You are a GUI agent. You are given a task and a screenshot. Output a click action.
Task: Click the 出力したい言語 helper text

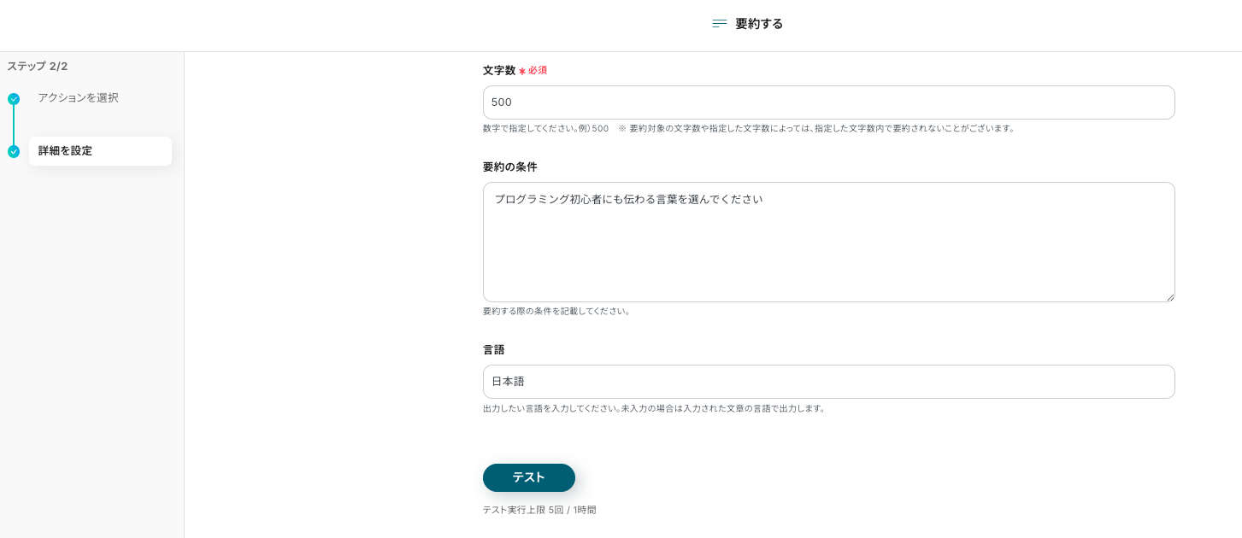[654, 409]
